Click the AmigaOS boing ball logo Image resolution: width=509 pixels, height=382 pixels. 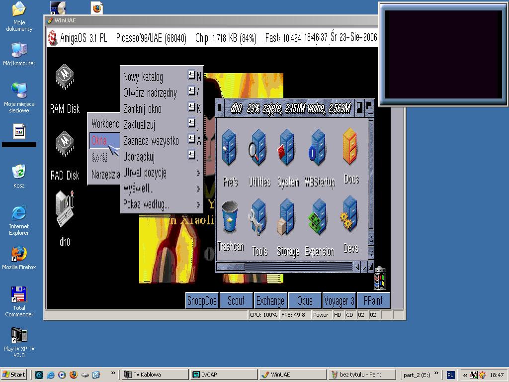(52, 38)
